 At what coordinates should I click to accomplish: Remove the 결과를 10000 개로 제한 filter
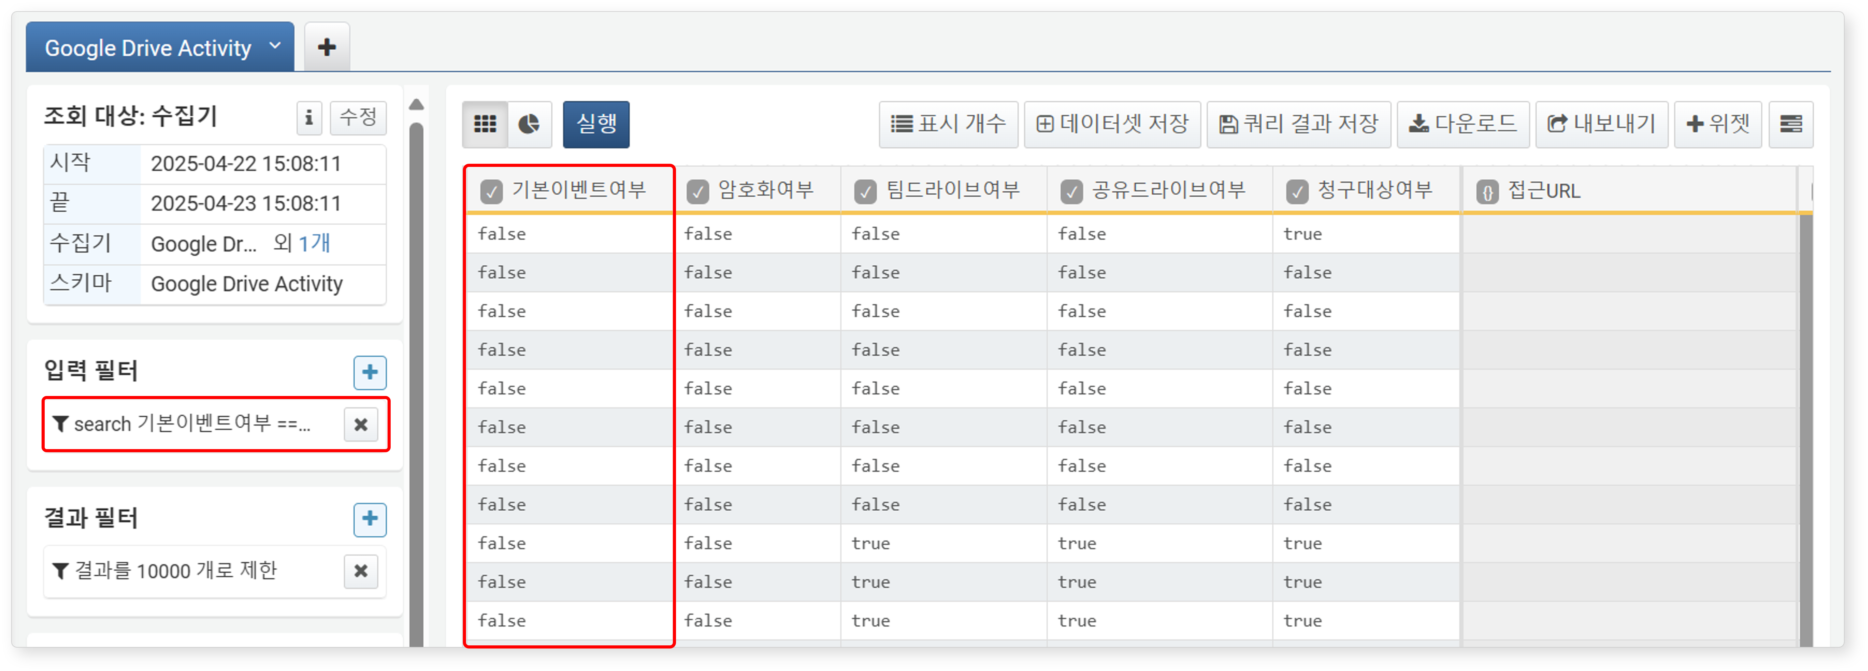(360, 571)
